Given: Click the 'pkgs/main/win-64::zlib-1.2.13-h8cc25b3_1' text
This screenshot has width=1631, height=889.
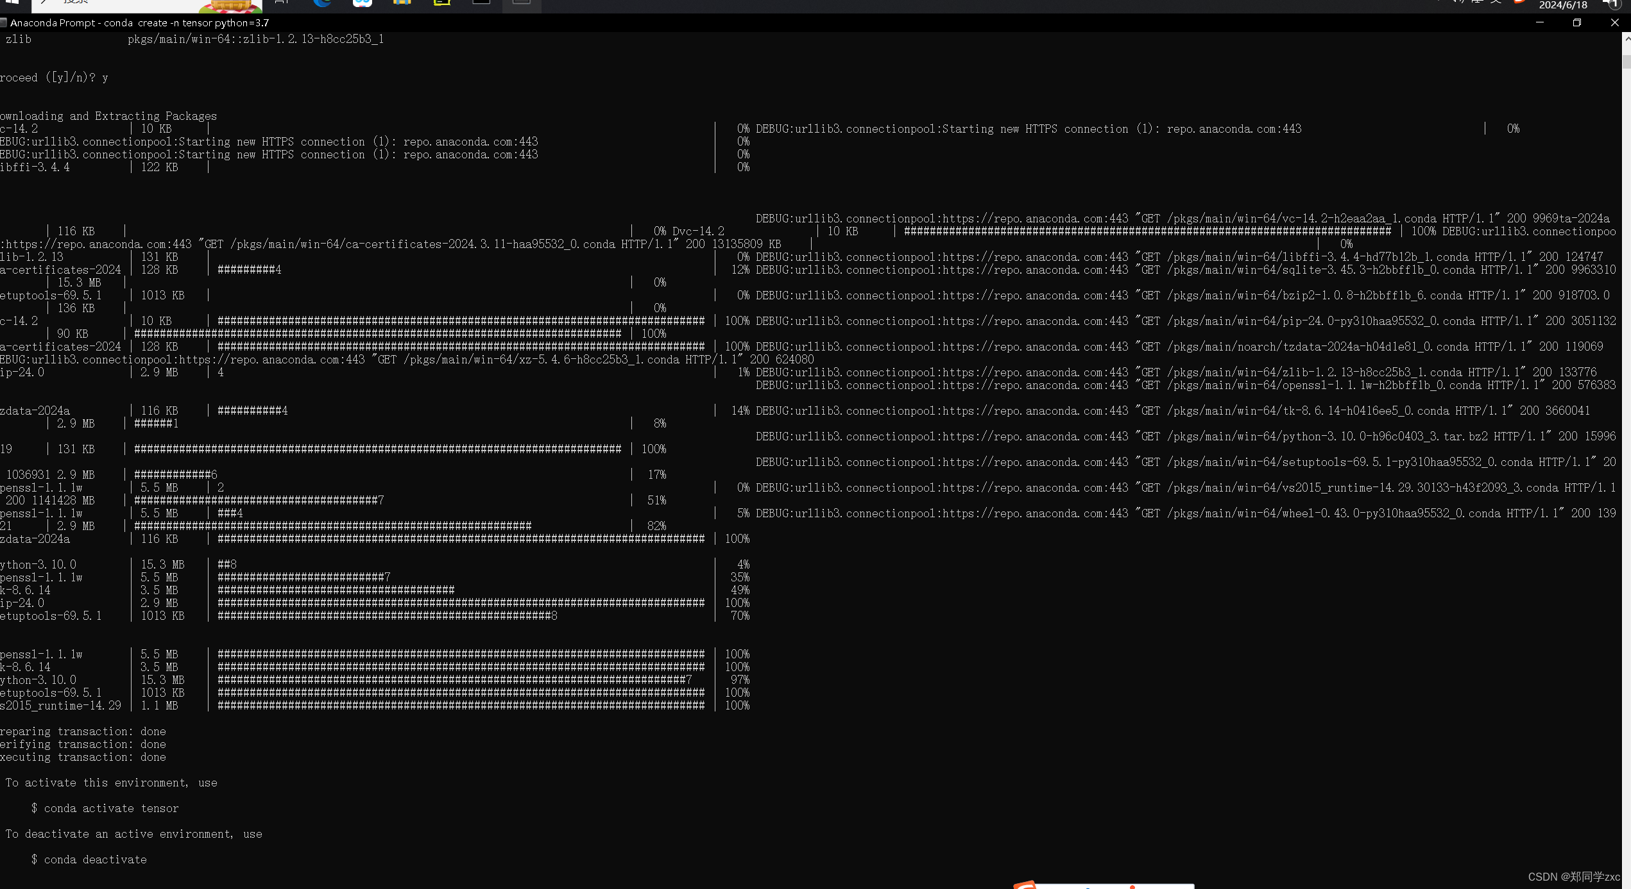Looking at the screenshot, I should pos(255,39).
